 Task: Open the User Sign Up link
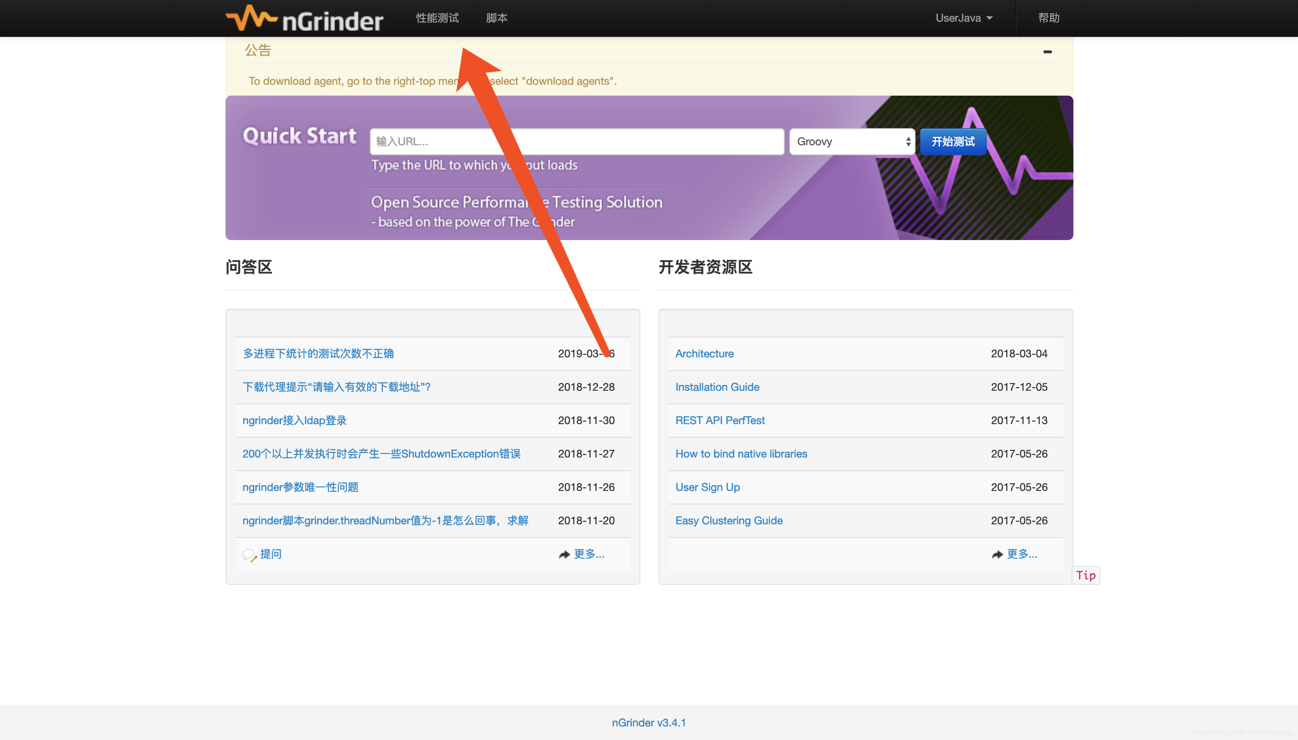[707, 487]
